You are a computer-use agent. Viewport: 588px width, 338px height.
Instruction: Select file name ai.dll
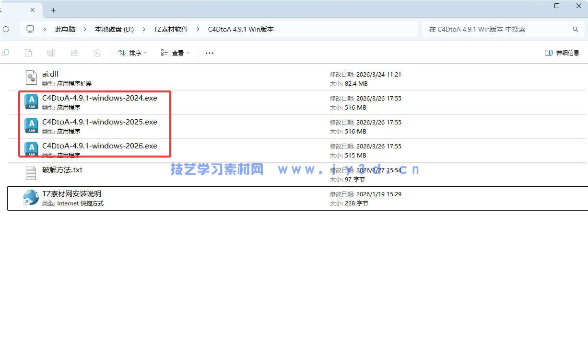(50, 74)
